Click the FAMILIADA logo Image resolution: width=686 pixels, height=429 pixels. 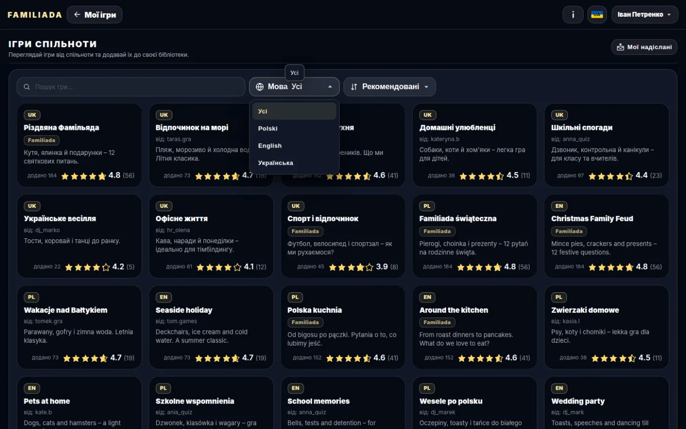click(35, 15)
